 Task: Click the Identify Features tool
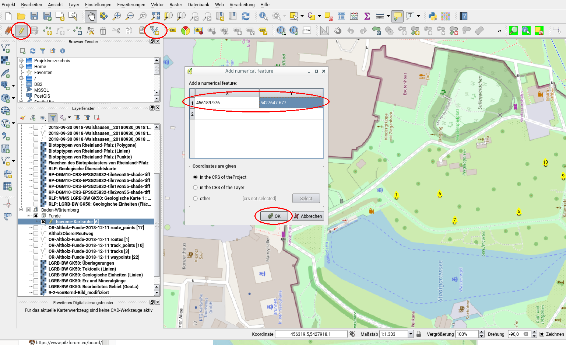263,16
